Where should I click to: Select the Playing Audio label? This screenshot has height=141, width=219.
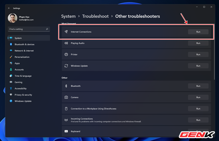(x=78, y=43)
